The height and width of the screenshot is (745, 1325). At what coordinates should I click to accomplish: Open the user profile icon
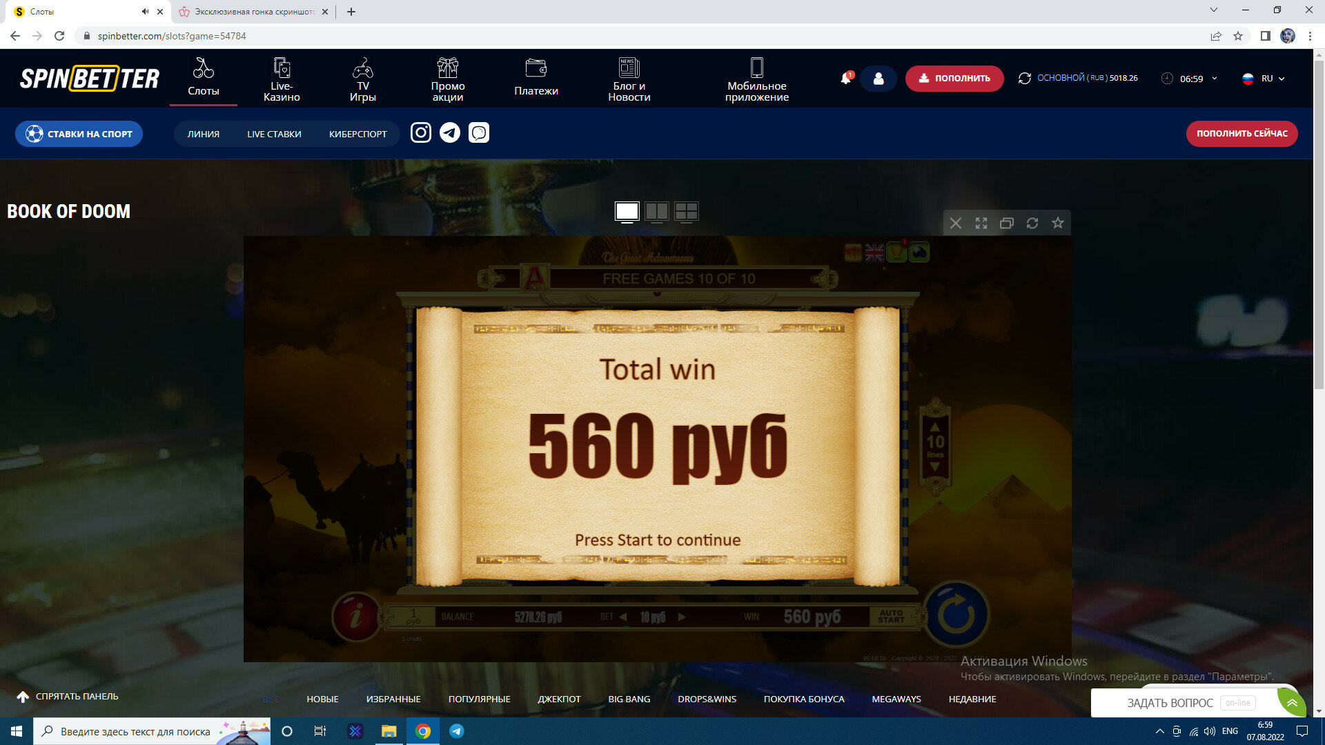click(x=878, y=79)
